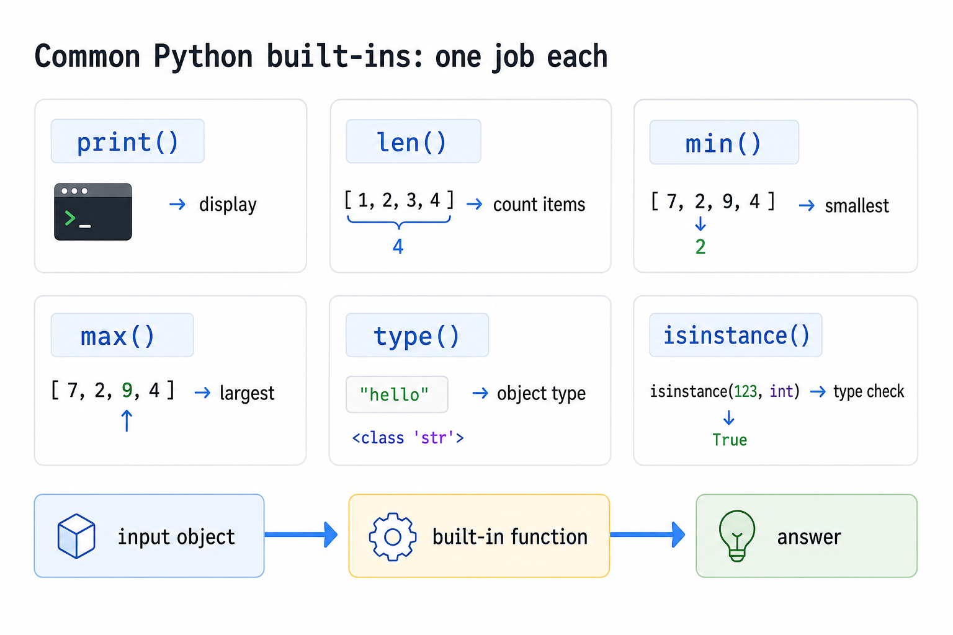Click the 'input object' label
This screenshot has width=953, height=635.
(177, 537)
